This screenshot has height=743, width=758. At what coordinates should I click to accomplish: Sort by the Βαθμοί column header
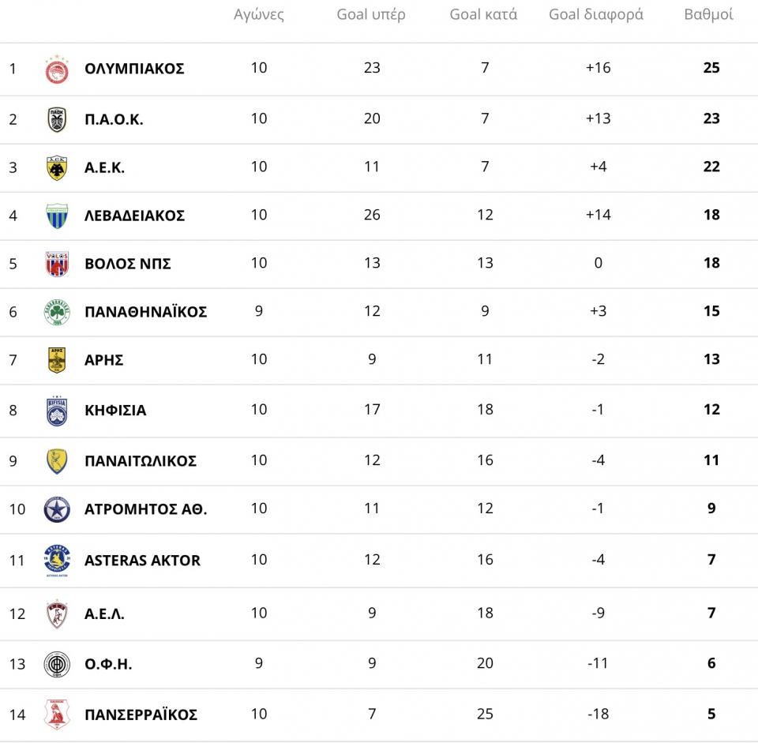[x=708, y=14]
